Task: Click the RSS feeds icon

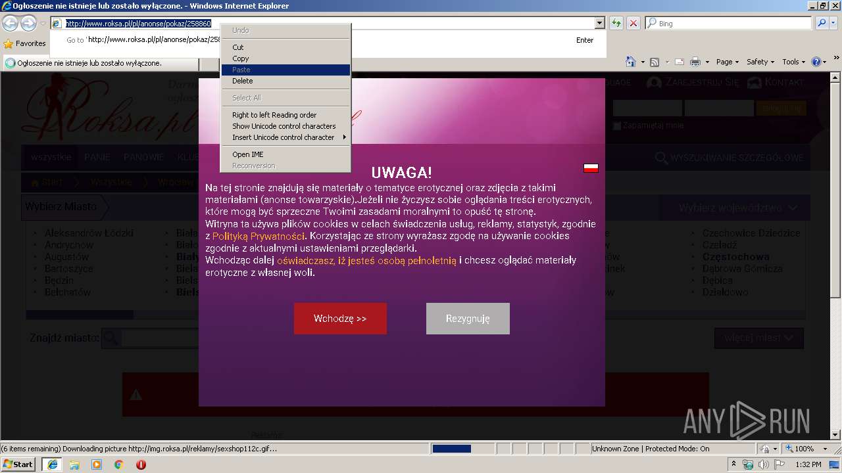Action: point(655,62)
